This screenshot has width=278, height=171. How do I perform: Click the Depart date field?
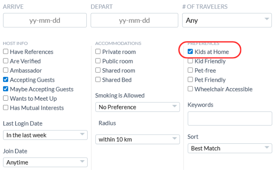click(134, 20)
